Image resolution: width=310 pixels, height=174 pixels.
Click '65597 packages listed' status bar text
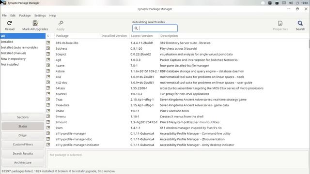(17, 171)
